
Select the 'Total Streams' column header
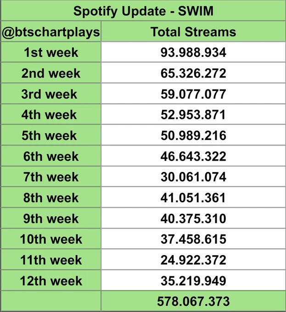coord(193,32)
